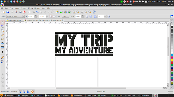
Task: Select the no-color X swatch in palette
Action: point(172,25)
